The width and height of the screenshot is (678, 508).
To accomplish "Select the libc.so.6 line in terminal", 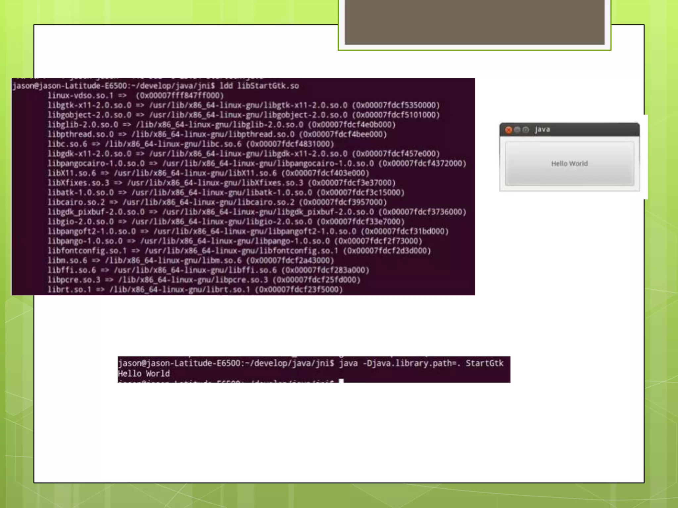I will click(x=190, y=144).
